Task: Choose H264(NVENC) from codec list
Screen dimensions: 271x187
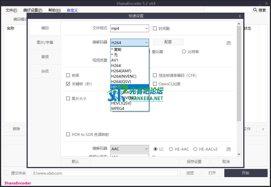Action: tap(124, 76)
